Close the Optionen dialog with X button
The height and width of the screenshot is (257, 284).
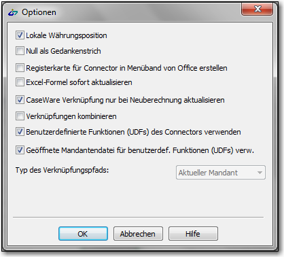[x=257, y=10]
